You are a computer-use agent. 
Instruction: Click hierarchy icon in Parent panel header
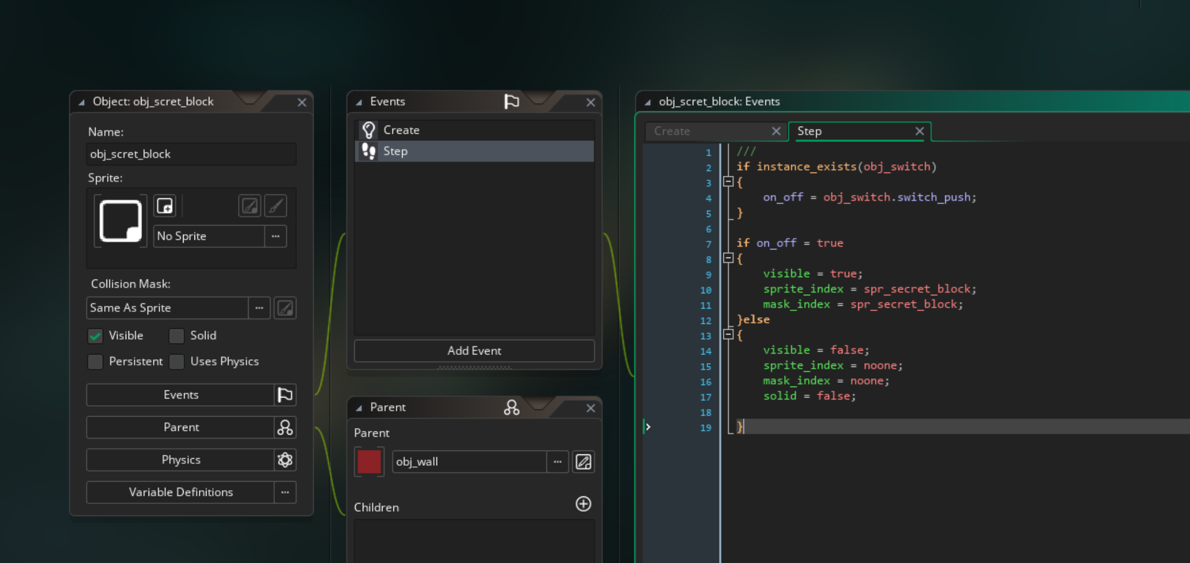point(511,407)
